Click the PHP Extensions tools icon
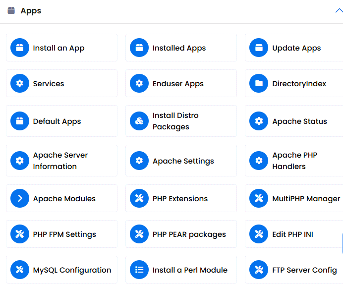 coord(139,198)
